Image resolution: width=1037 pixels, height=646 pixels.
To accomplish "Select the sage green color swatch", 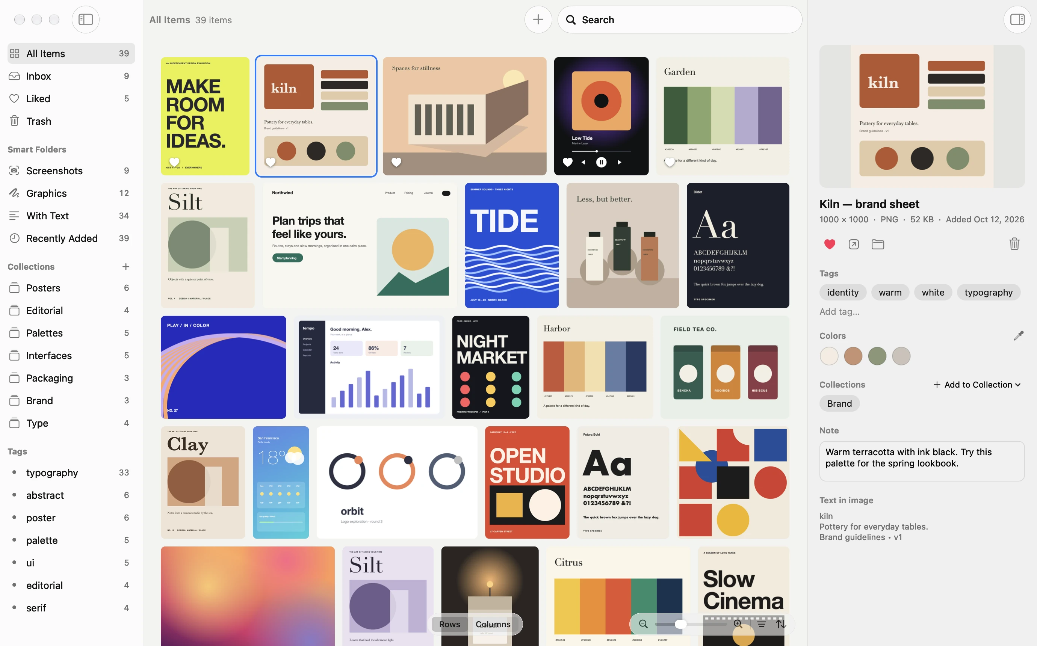I will (x=877, y=356).
